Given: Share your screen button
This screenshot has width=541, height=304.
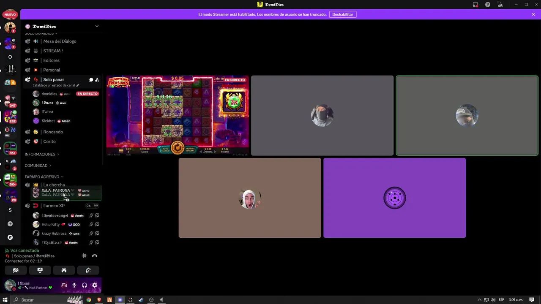Looking at the screenshot, I should point(40,270).
